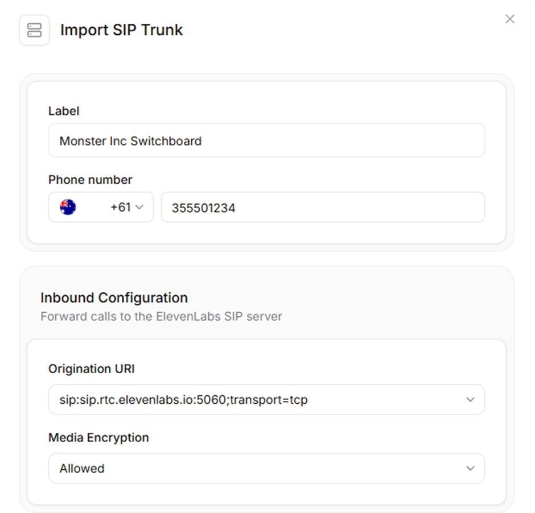
Task: Open the +61 country code selector
Action: point(101,207)
